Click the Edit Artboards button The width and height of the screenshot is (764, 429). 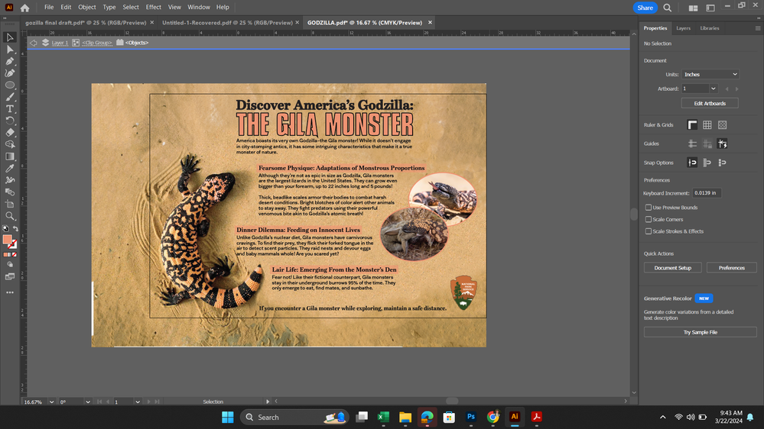pos(710,103)
